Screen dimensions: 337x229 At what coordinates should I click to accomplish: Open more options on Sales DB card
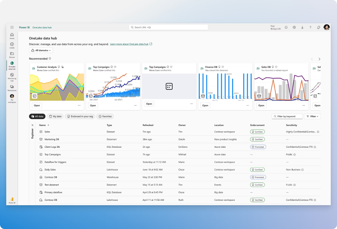[x=304, y=105]
